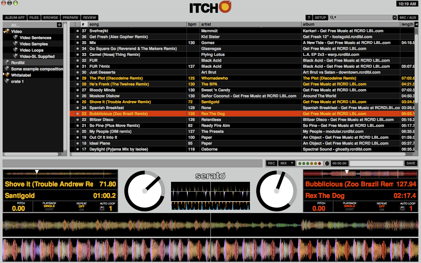
Task: Click the recording filename input field
Action: coord(376,163)
